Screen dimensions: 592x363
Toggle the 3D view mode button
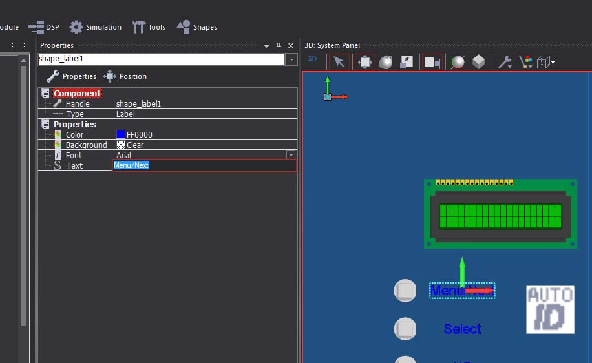pos(312,59)
